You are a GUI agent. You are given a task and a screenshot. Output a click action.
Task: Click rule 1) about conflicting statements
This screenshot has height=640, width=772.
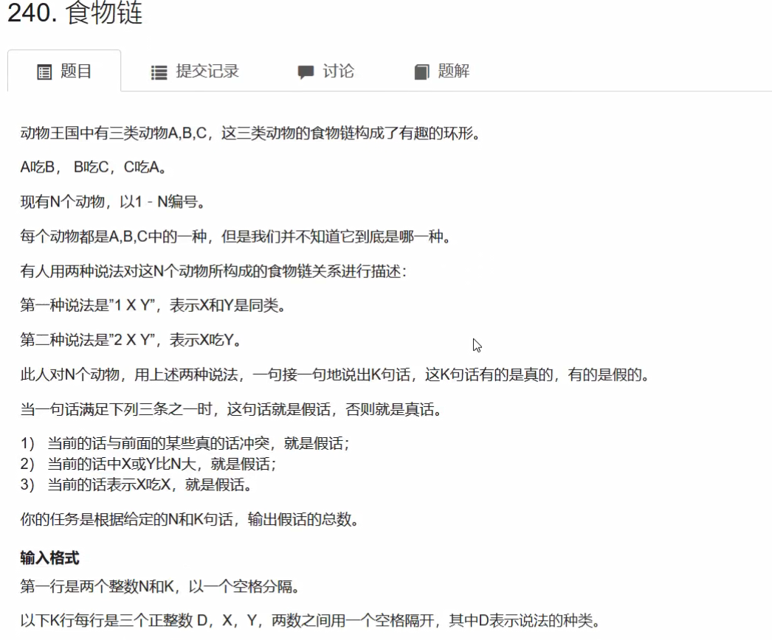(x=185, y=444)
